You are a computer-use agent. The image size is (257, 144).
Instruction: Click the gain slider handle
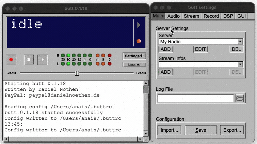pos(77,73)
